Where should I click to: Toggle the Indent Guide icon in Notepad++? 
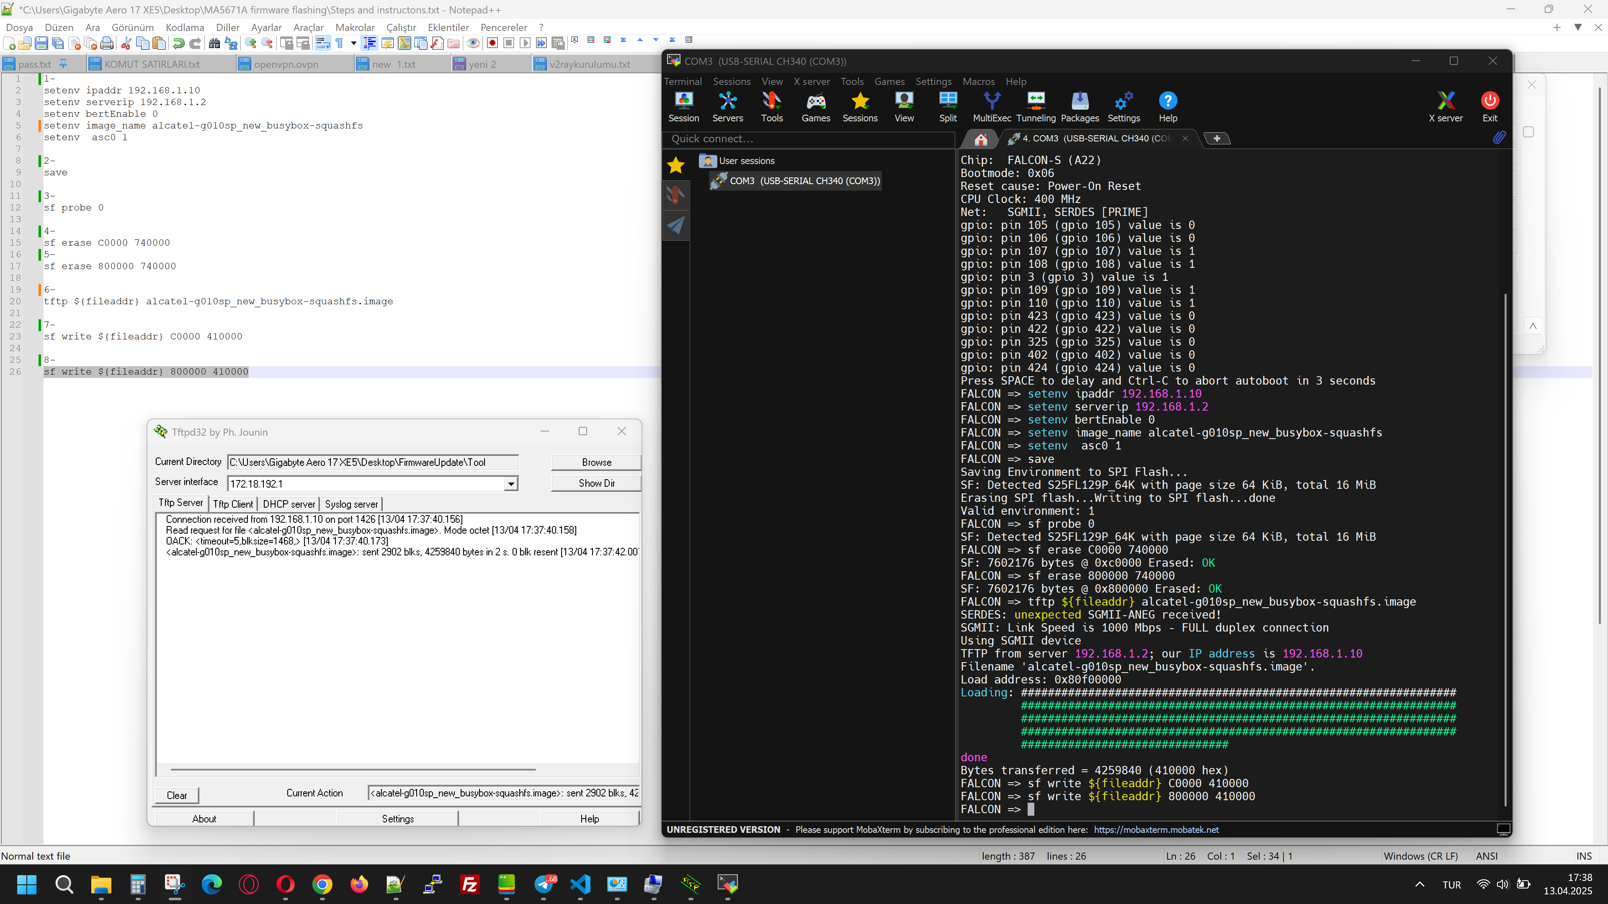(369, 43)
